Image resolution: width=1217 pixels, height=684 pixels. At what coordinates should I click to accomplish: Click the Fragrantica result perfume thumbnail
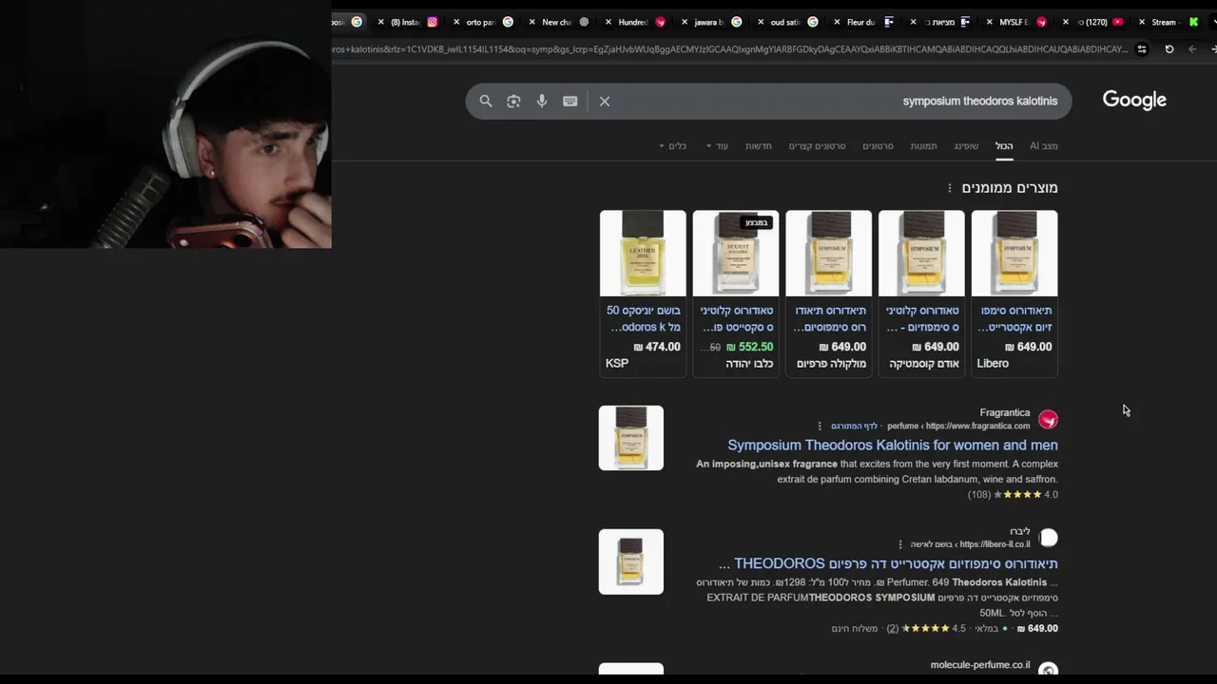(x=631, y=438)
